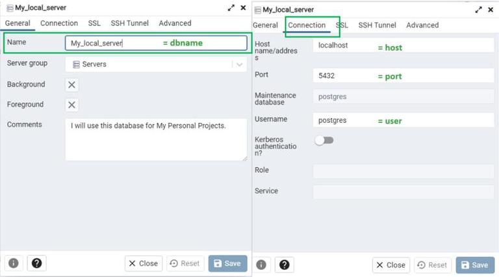
Task: Select the SSL tab in the left dialog
Action: tap(94, 23)
